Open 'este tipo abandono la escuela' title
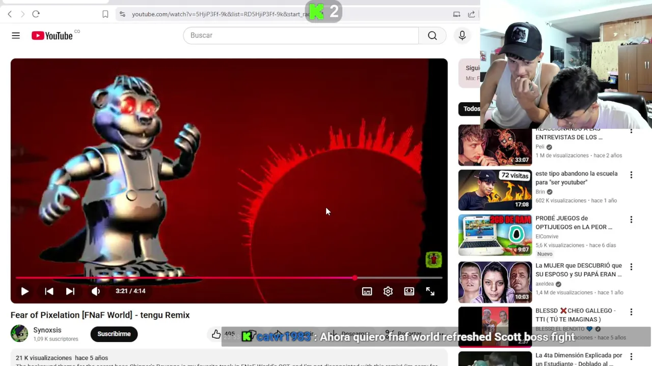Screen dimensions: 652x366 tap(576, 178)
